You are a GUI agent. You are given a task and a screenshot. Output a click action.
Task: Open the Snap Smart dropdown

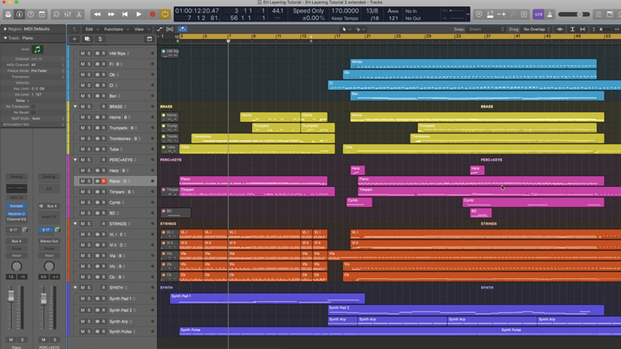coord(487,29)
